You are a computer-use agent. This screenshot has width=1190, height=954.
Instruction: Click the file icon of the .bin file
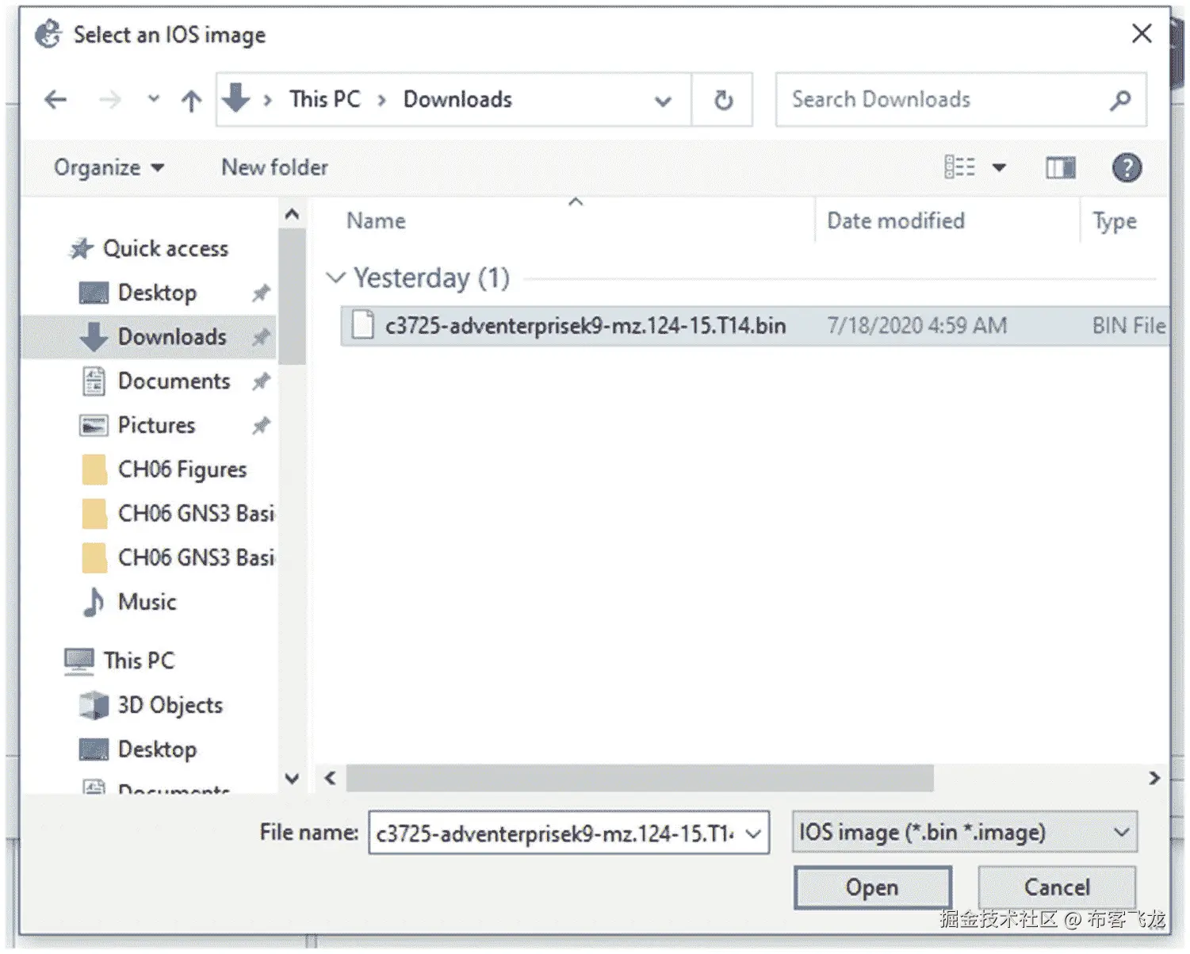pos(363,325)
